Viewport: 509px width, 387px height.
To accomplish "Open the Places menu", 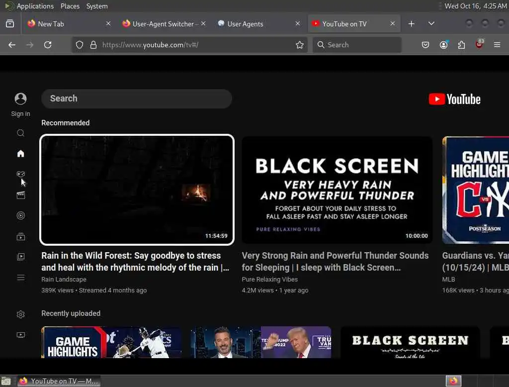I will 70,6.
